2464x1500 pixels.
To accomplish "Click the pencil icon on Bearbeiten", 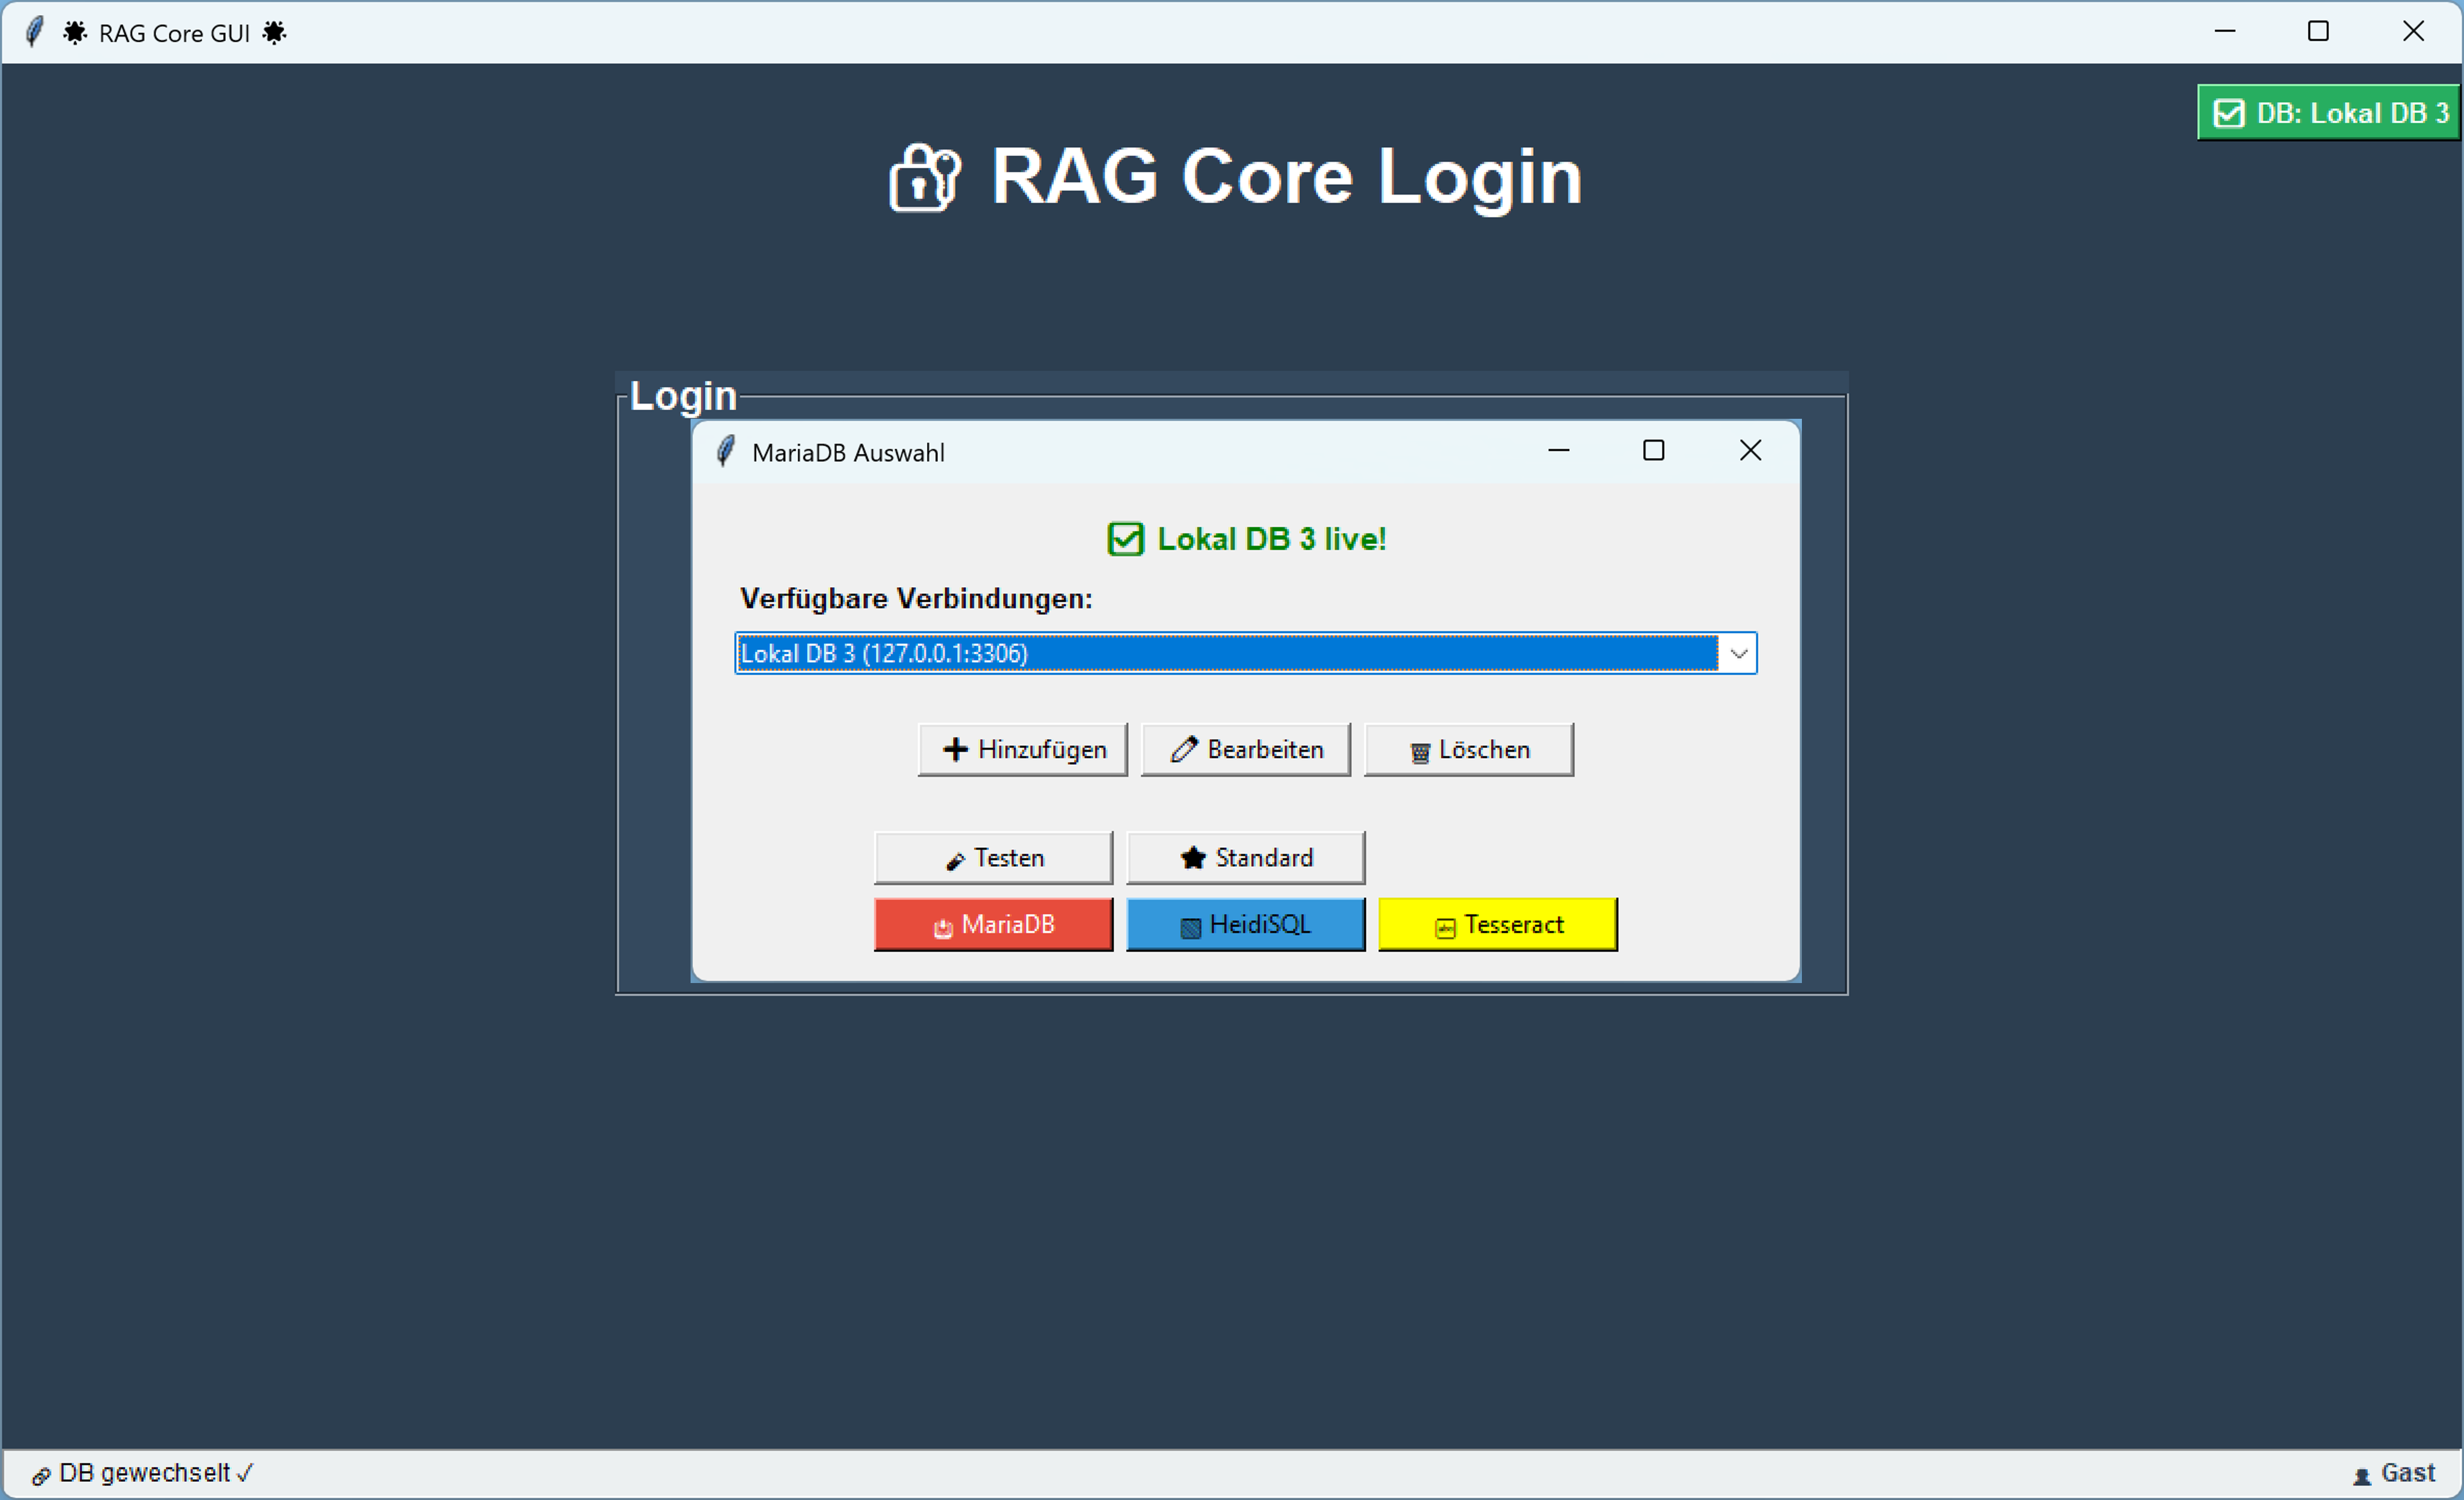I will 1184,750.
